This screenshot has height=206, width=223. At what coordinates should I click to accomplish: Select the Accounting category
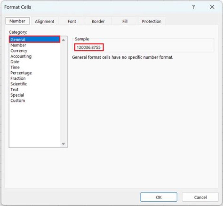(21, 56)
